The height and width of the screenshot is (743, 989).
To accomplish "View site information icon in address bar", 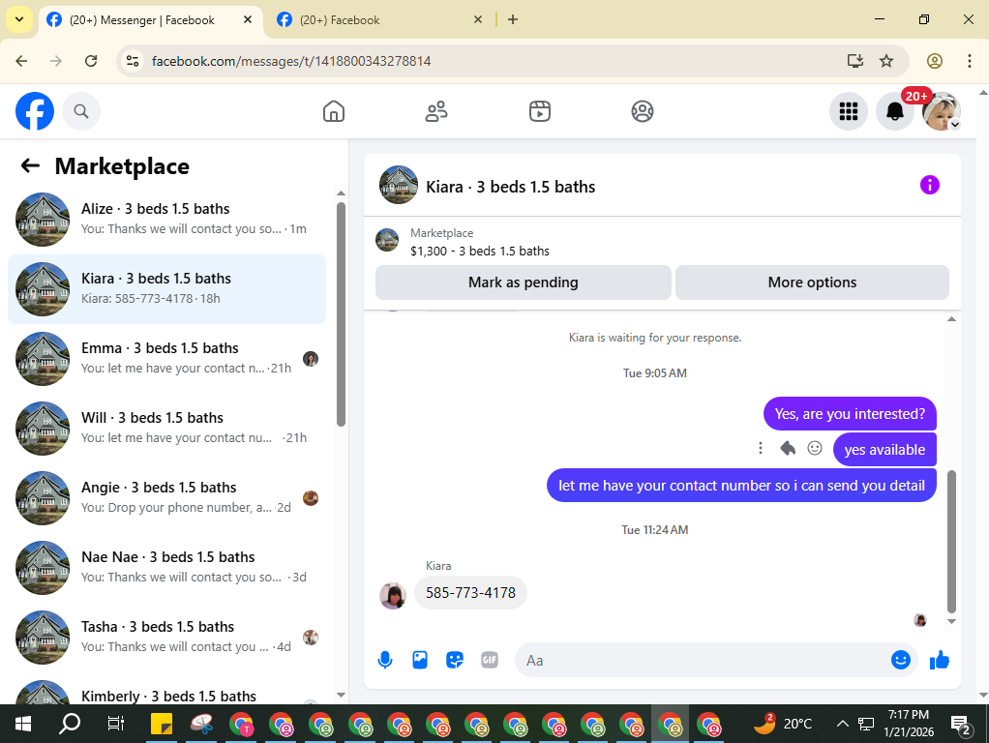I will pos(133,61).
